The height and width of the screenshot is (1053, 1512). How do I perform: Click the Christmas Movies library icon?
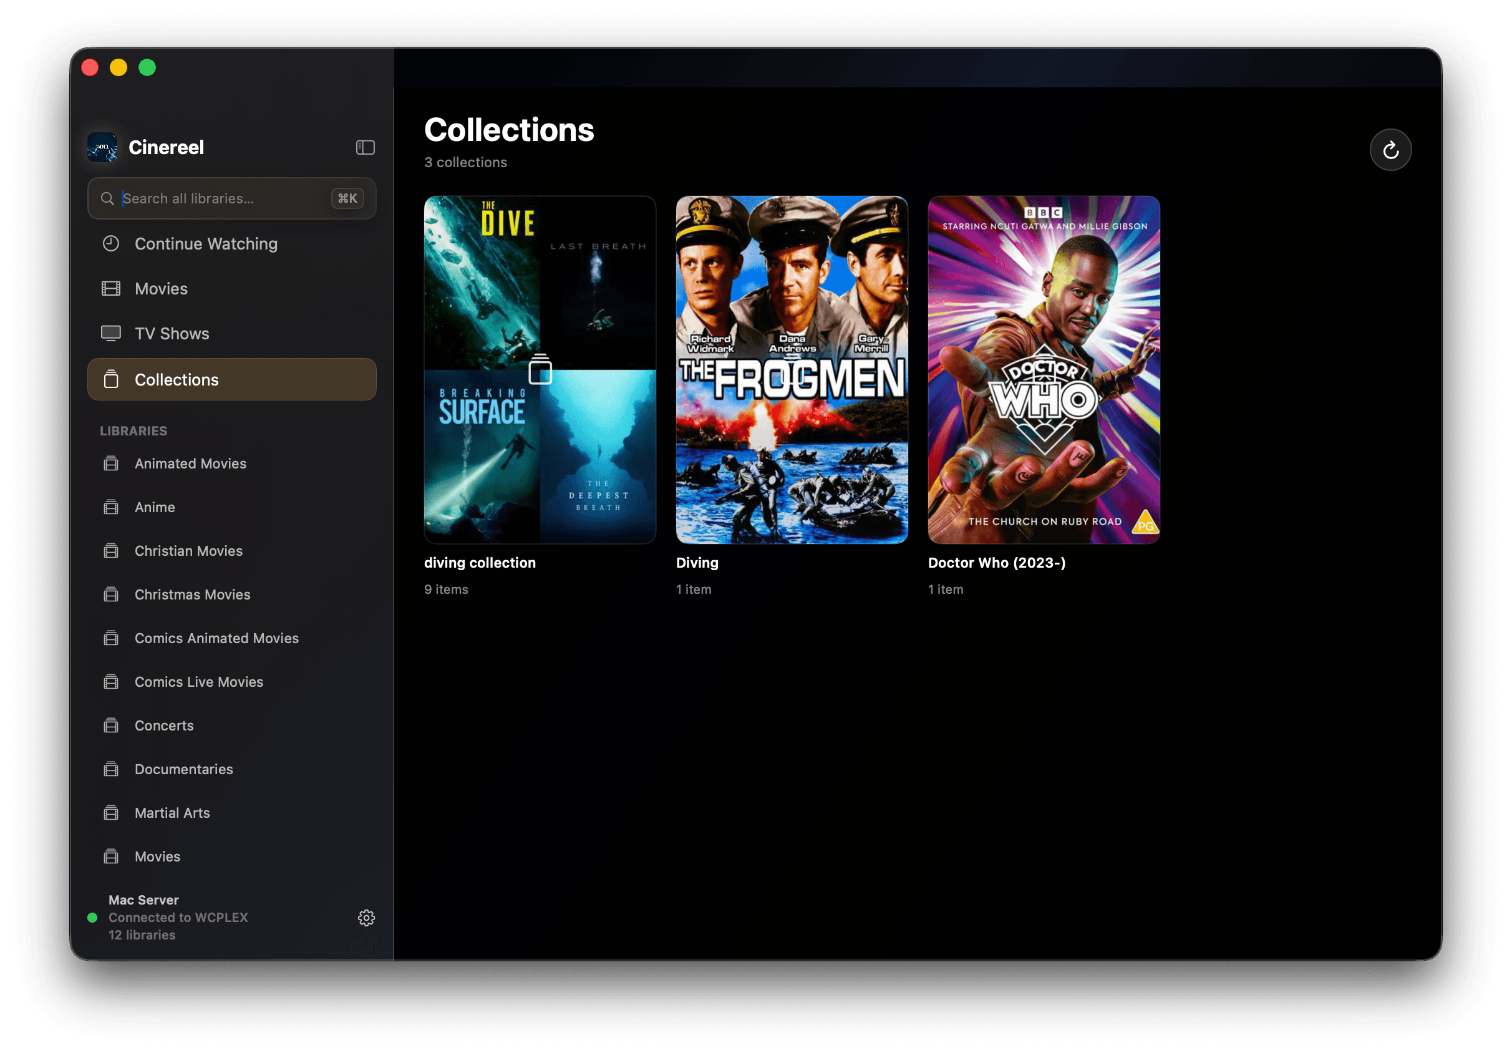click(x=110, y=594)
